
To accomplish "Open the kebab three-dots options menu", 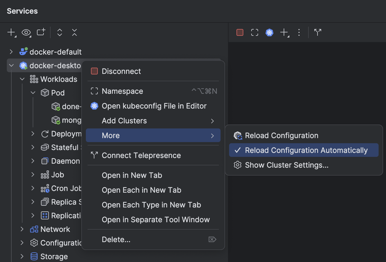I will pos(299,32).
